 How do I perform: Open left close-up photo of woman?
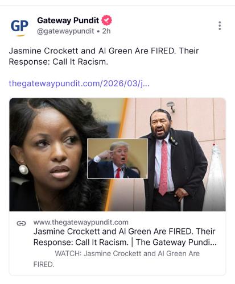tap(57, 154)
